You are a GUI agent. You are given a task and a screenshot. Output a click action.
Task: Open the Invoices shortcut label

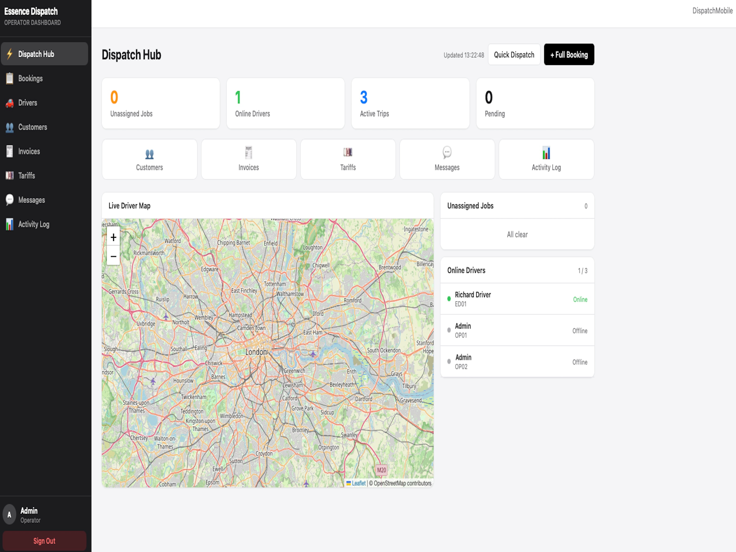[x=248, y=167]
